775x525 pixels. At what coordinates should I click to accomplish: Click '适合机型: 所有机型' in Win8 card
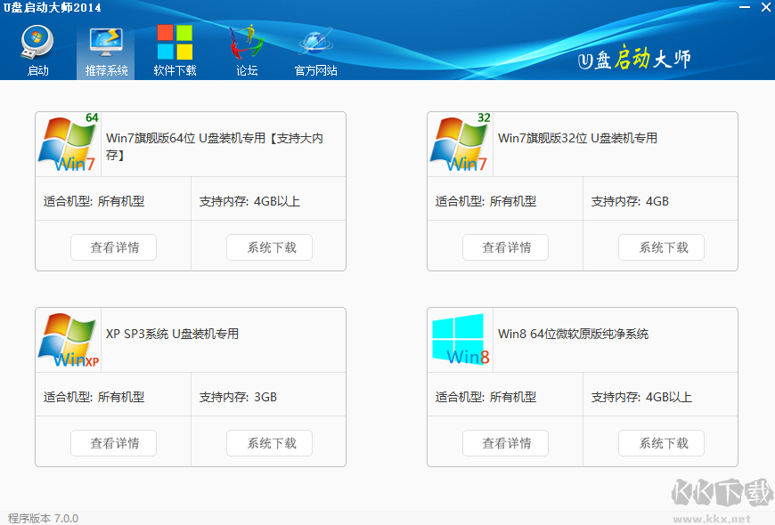(485, 397)
